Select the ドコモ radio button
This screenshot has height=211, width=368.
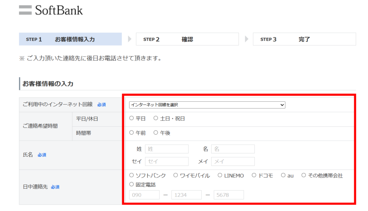(x=254, y=175)
